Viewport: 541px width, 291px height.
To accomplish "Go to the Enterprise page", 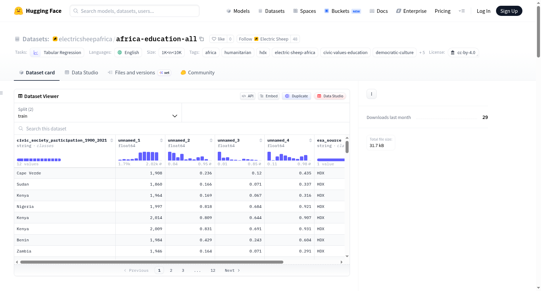I will 411,11.
